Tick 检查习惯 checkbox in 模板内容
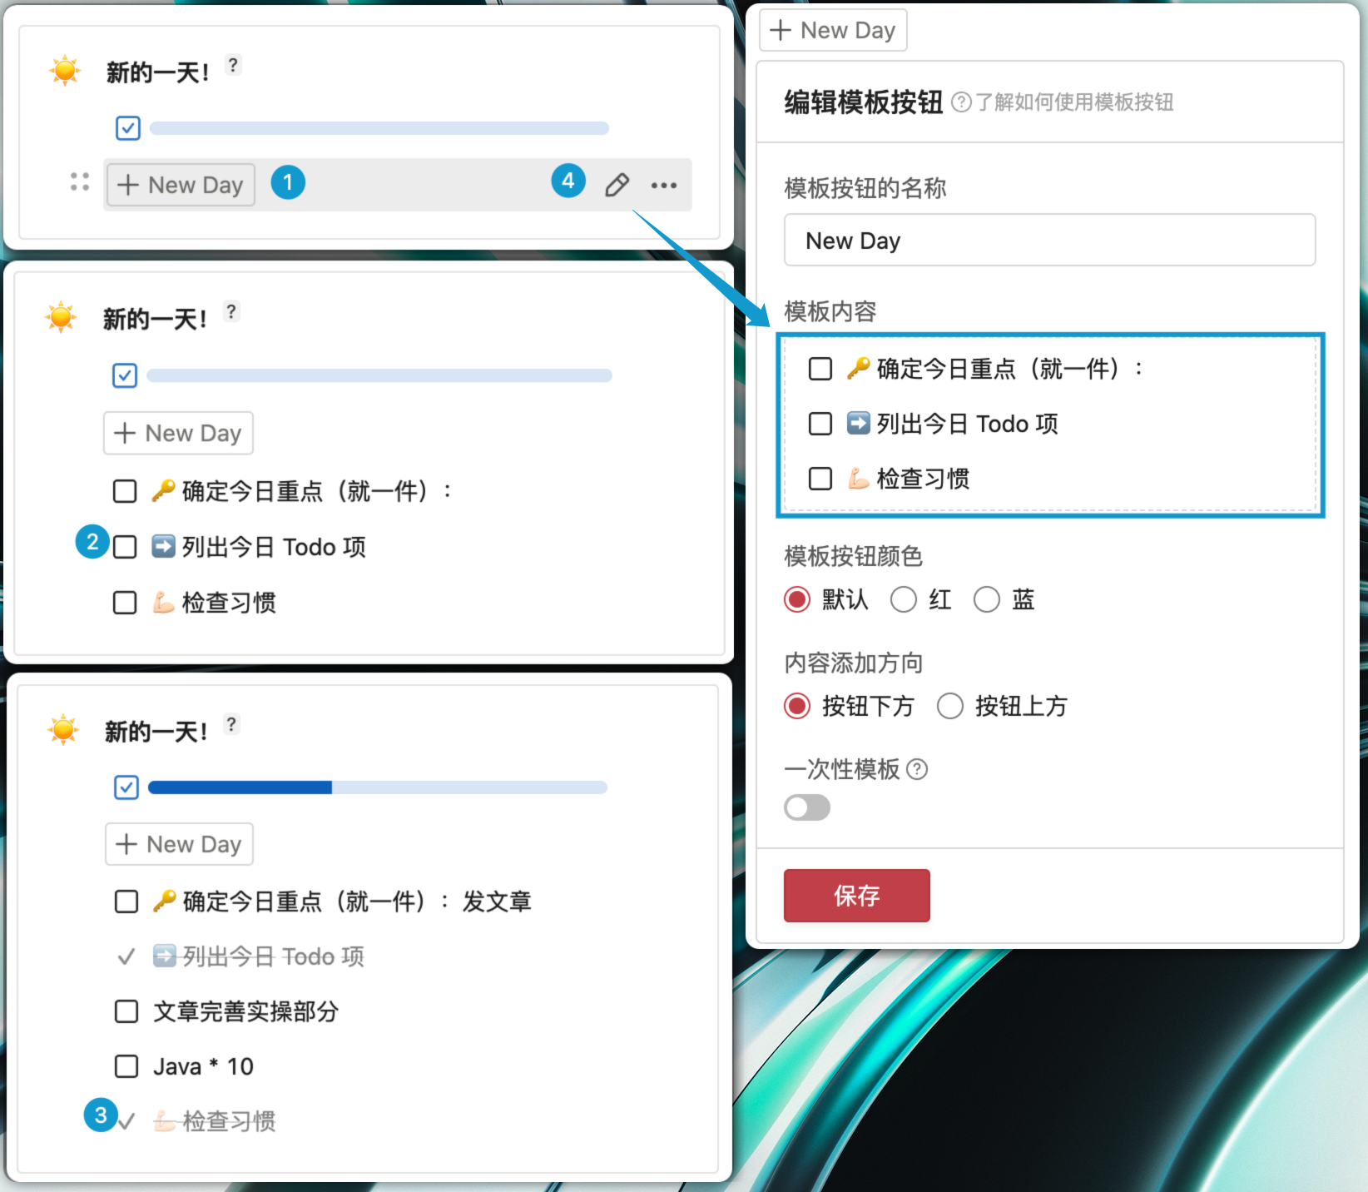This screenshot has height=1192, width=1368. 820,479
